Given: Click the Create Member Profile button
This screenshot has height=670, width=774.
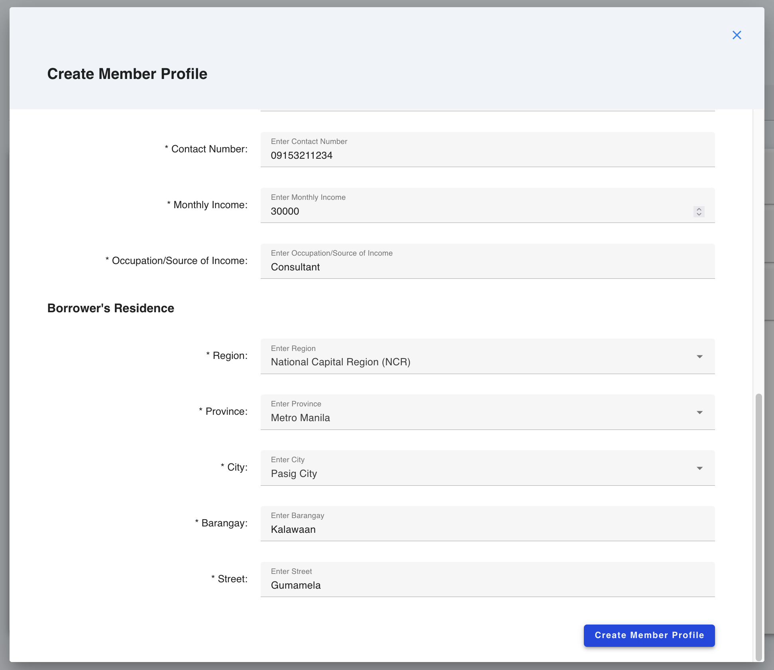Looking at the screenshot, I should [649, 635].
